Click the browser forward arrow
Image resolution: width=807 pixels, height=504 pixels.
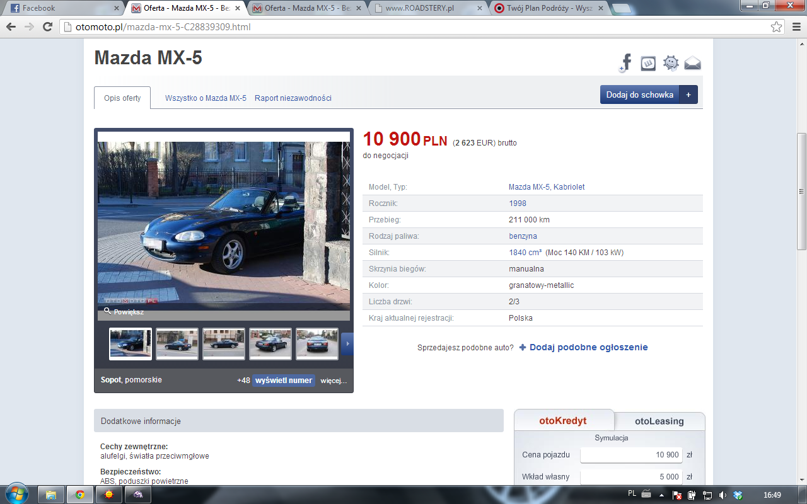click(29, 27)
